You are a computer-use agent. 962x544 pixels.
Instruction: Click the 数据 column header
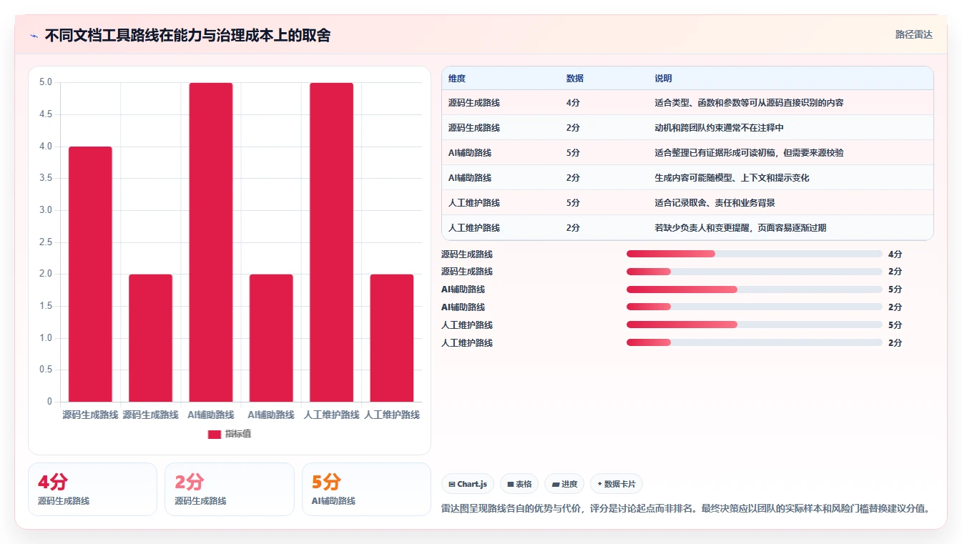(575, 79)
